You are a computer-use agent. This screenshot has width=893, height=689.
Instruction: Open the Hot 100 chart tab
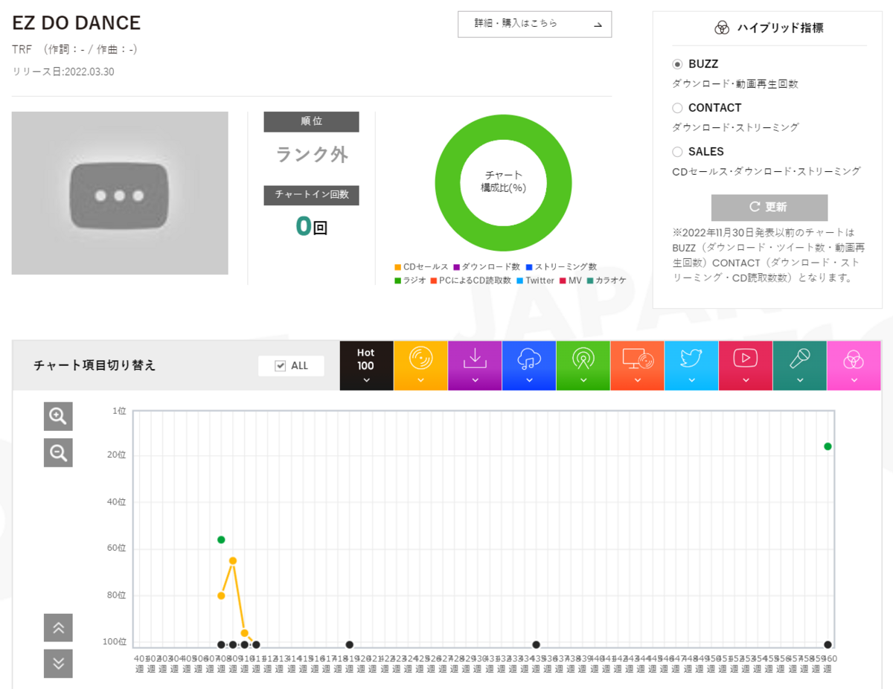tap(366, 365)
